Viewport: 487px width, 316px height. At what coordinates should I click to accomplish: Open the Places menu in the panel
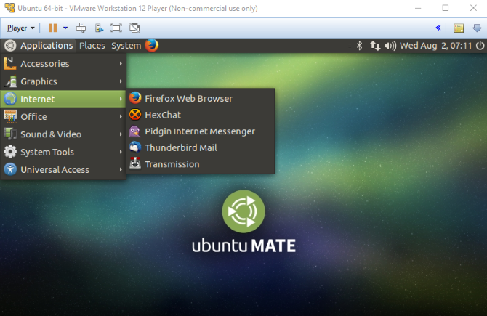click(x=92, y=45)
